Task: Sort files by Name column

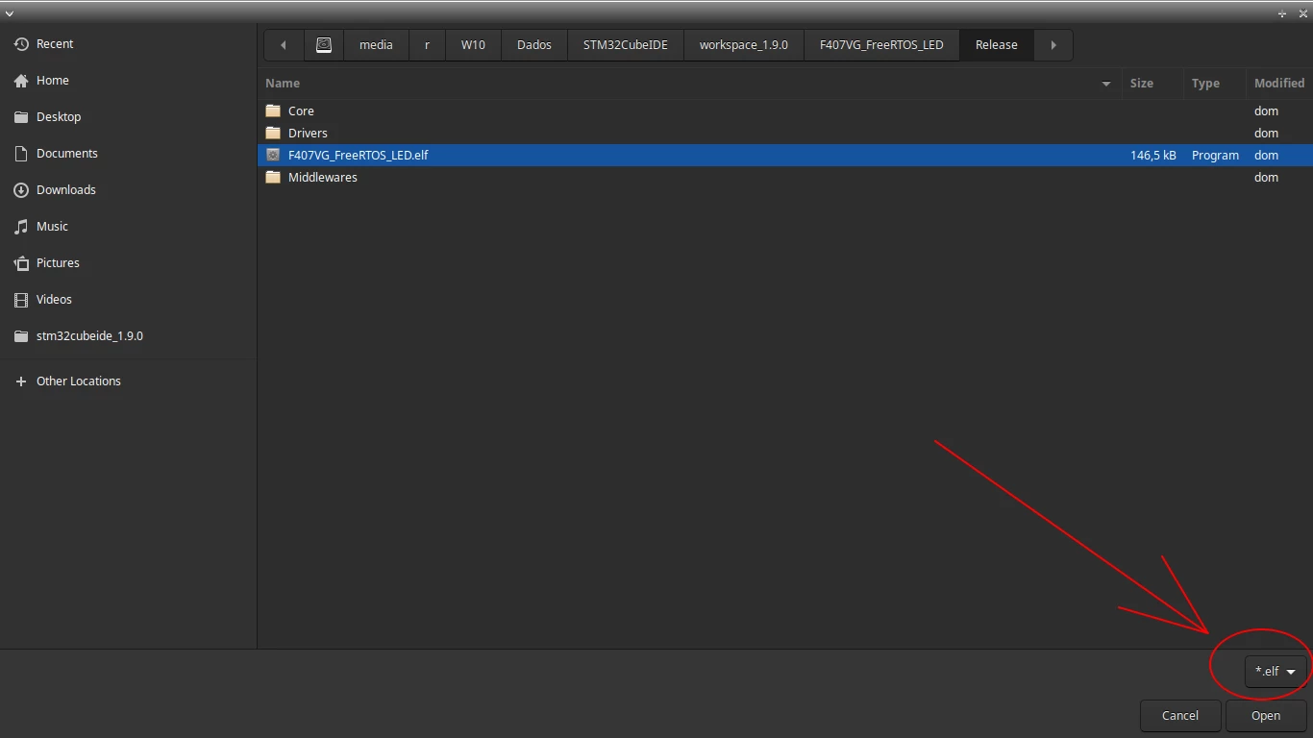Action: 689,84
